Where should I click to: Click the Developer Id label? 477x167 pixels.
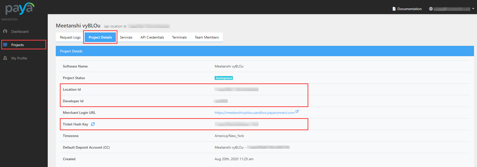73,101
